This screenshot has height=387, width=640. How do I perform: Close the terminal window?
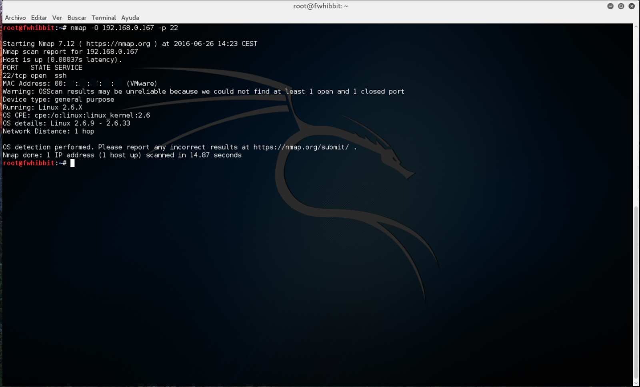click(x=632, y=6)
